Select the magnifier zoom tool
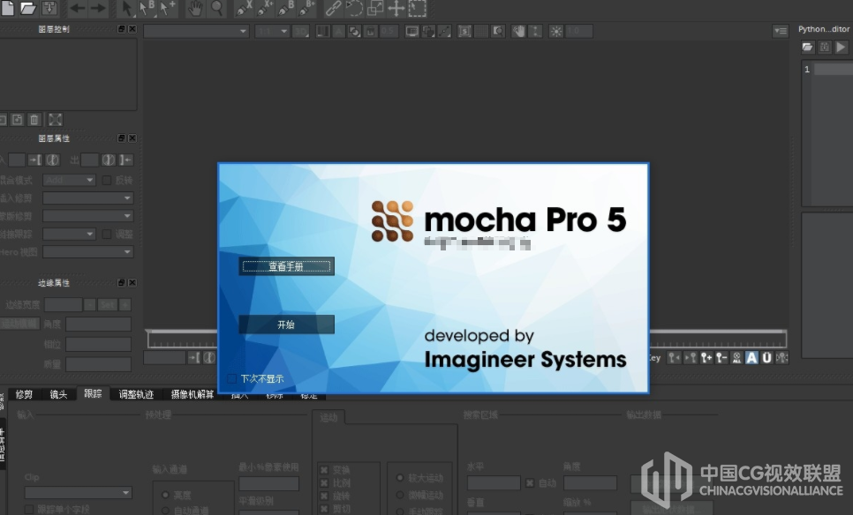 tap(216, 8)
